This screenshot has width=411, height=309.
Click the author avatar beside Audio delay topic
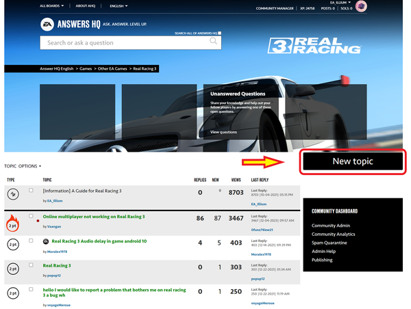pyautogui.click(x=46, y=241)
